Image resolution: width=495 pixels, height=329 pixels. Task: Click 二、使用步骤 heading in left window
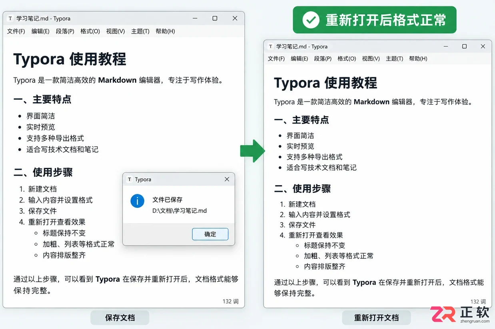[x=43, y=172]
